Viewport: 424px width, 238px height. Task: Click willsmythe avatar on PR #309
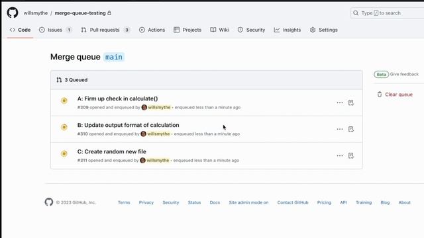(x=144, y=107)
